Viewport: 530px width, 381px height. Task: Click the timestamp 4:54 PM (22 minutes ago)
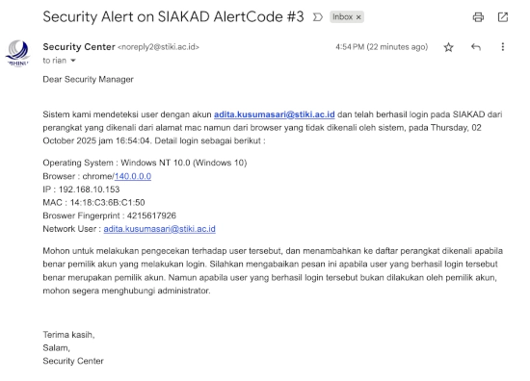pos(382,47)
